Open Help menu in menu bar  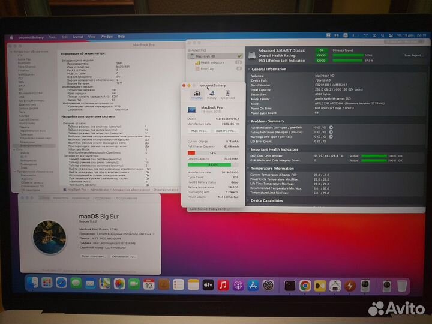(121, 37)
